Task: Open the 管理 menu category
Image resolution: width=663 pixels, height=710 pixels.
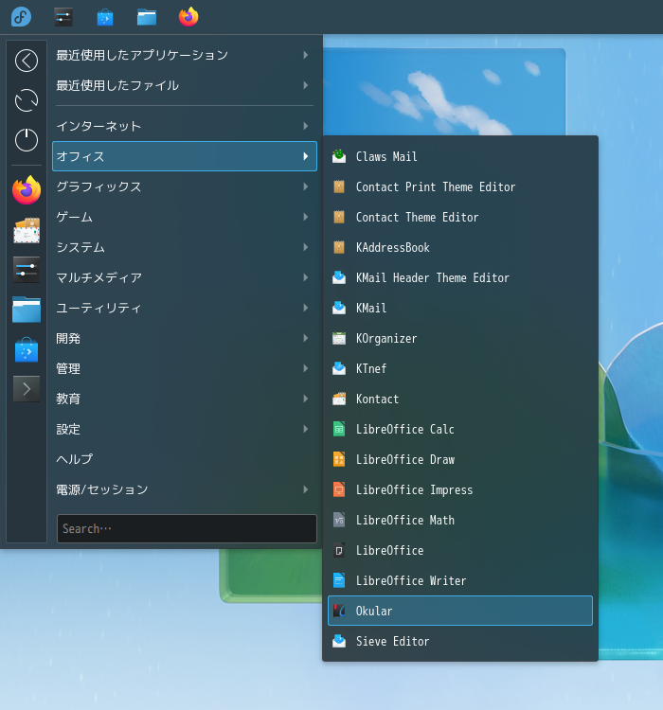Action: 185,368
